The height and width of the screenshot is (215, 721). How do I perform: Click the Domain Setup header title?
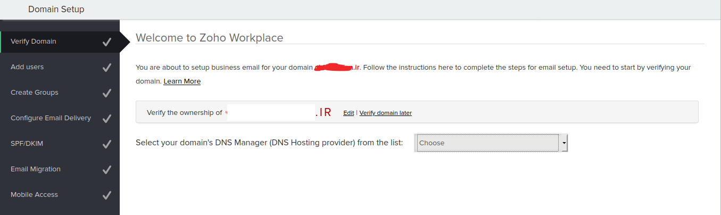[56, 9]
